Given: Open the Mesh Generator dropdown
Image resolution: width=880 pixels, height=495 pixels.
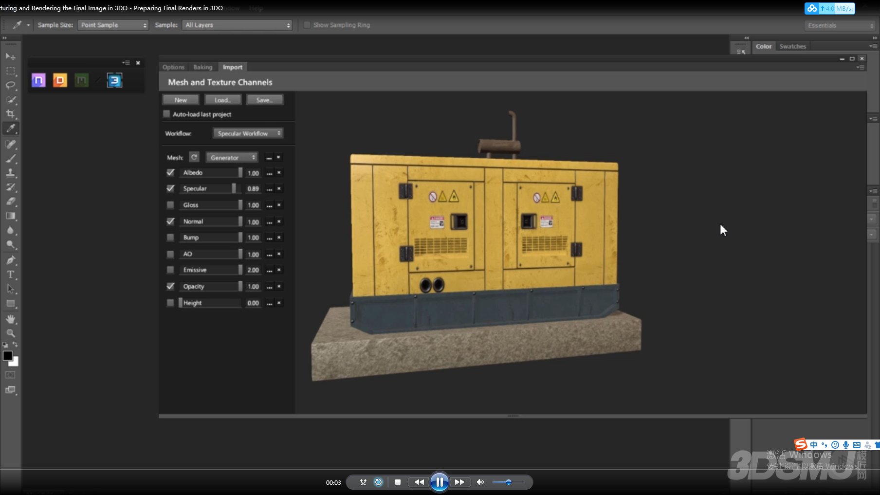Looking at the screenshot, I should [x=232, y=158].
